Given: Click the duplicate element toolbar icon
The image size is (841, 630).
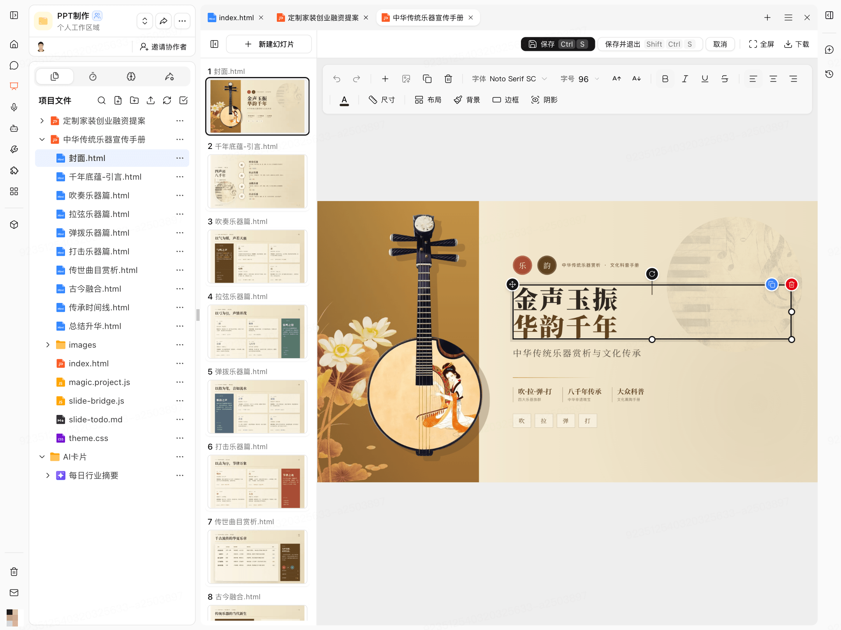Looking at the screenshot, I should coord(427,79).
